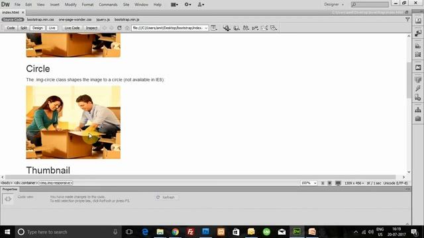Open related file bootstrap.min.js
The width and height of the screenshot is (424, 238).
coord(127,20)
